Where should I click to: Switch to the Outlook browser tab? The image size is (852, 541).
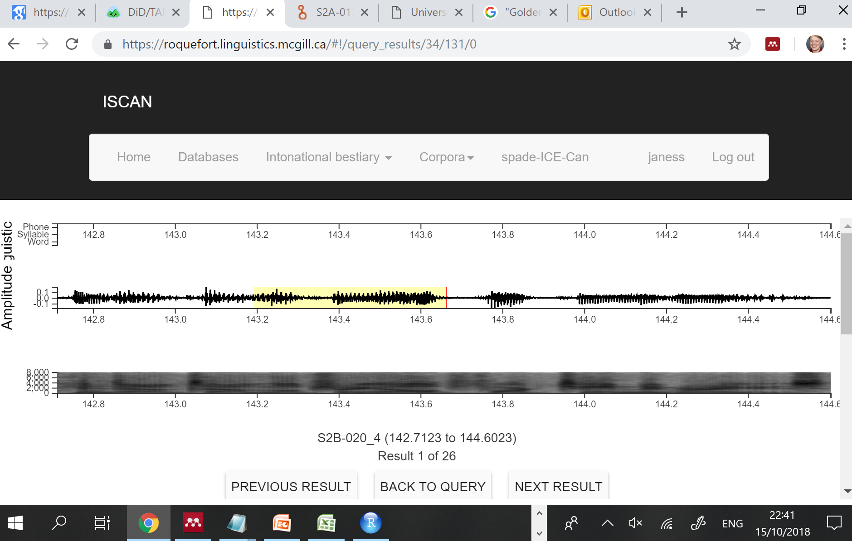pyautogui.click(x=612, y=12)
